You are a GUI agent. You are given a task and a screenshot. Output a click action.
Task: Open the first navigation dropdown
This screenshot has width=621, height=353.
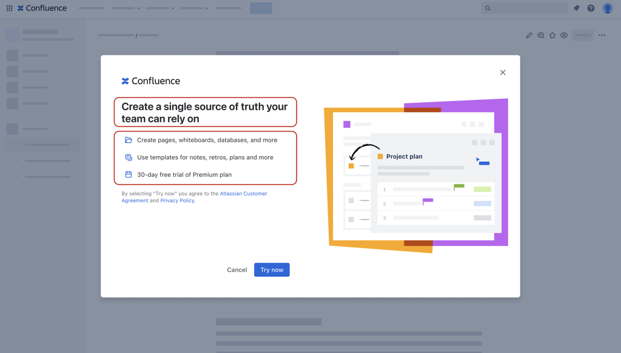126,8
